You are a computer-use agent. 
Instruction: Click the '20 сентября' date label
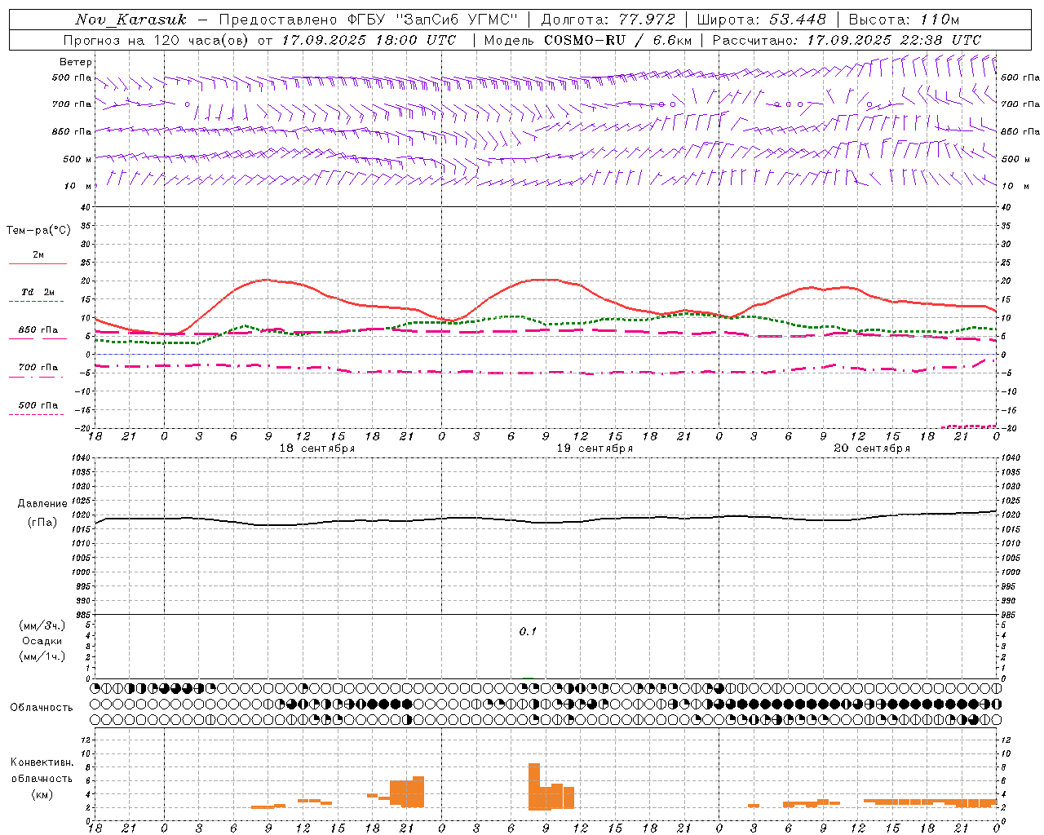[872, 448]
